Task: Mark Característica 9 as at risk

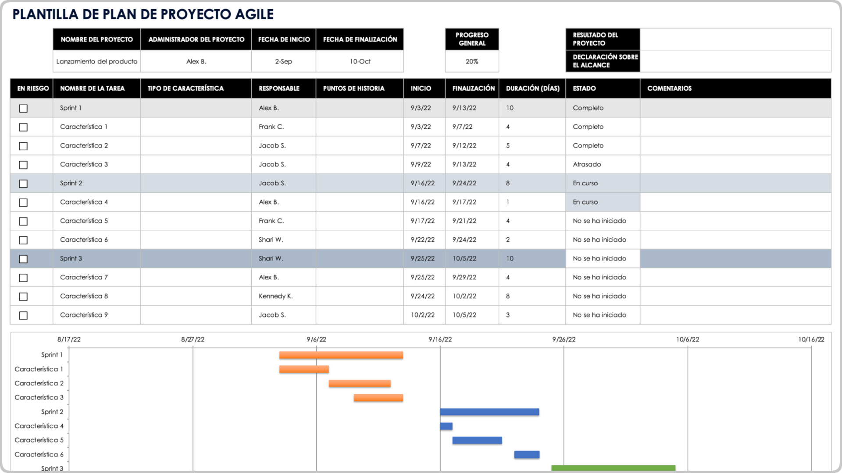Action: pyautogui.click(x=23, y=315)
